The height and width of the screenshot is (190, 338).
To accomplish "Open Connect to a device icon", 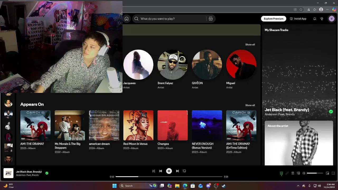I will point(298,173).
